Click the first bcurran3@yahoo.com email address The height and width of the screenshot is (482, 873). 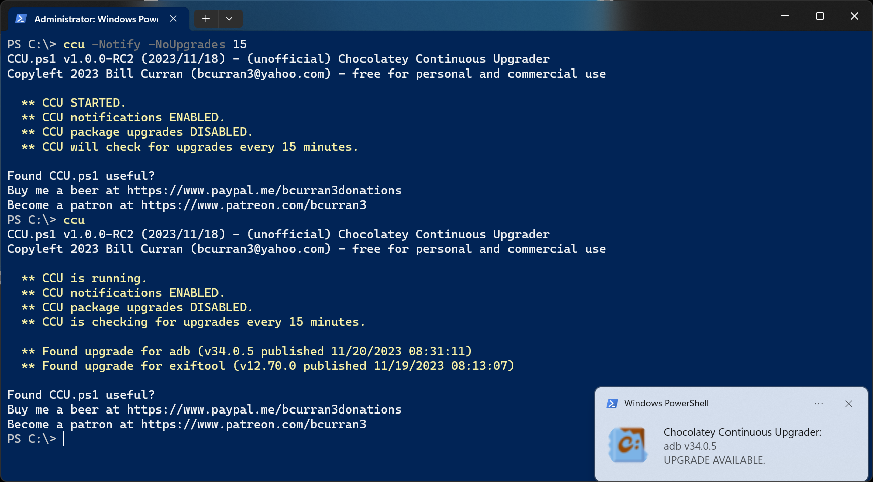point(261,74)
